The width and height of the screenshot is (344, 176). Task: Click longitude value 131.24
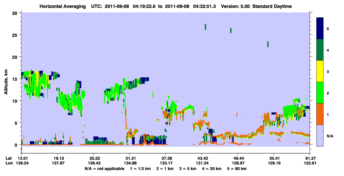[202, 163]
